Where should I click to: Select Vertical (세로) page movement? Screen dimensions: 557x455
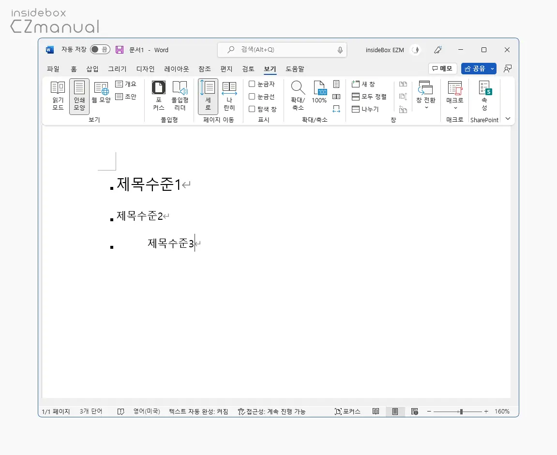click(x=208, y=96)
